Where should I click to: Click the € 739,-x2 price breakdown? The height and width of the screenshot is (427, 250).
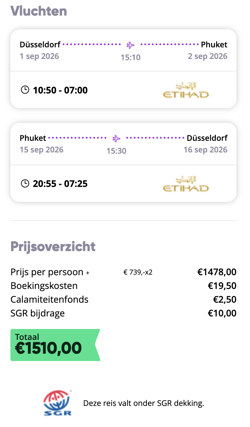(x=138, y=272)
